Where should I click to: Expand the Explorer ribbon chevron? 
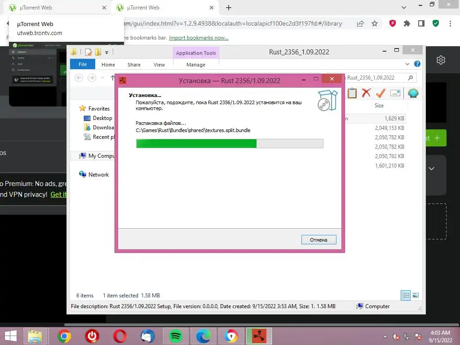click(x=407, y=64)
